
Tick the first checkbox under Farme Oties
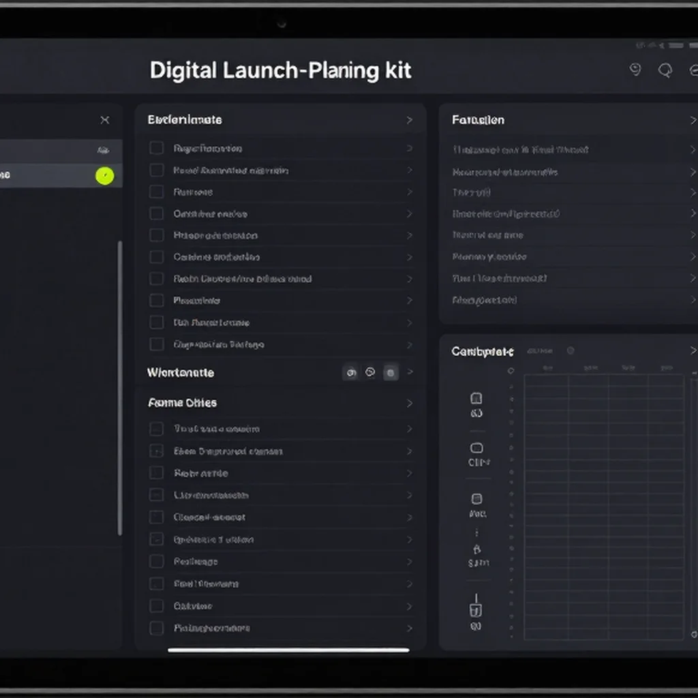pos(156,429)
